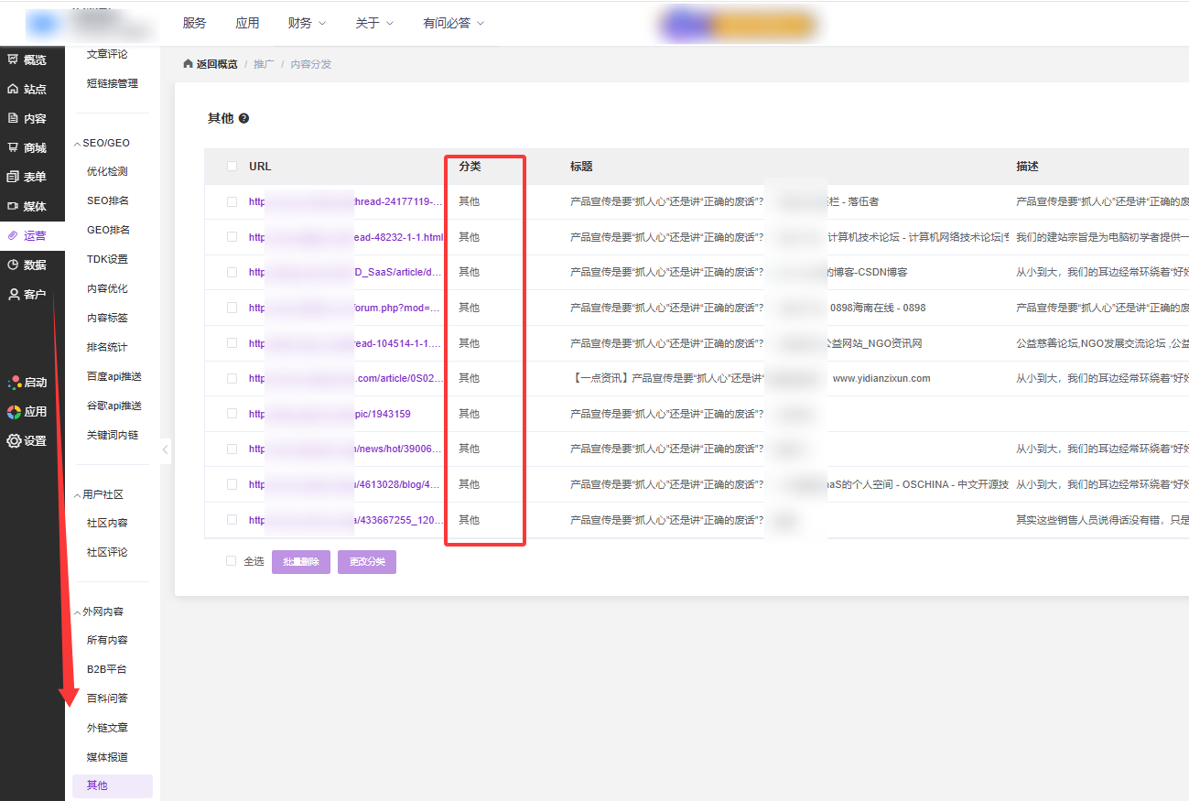This screenshot has width=1189, height=801.
Task: Click the 设置 settings gear icon
Action: point(14,440)
